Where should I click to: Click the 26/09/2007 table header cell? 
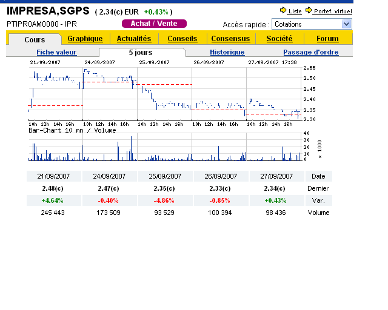pos(221,176)
